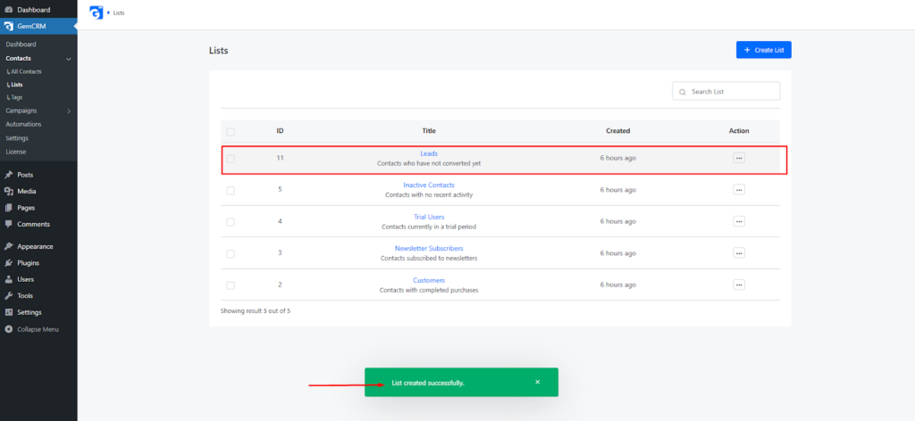Open All Contacts submenu item
Screen dimensions: 915x421
click(26, 71)
